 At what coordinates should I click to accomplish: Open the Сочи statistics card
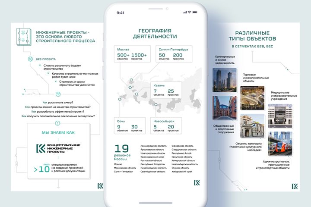[130, 126]
